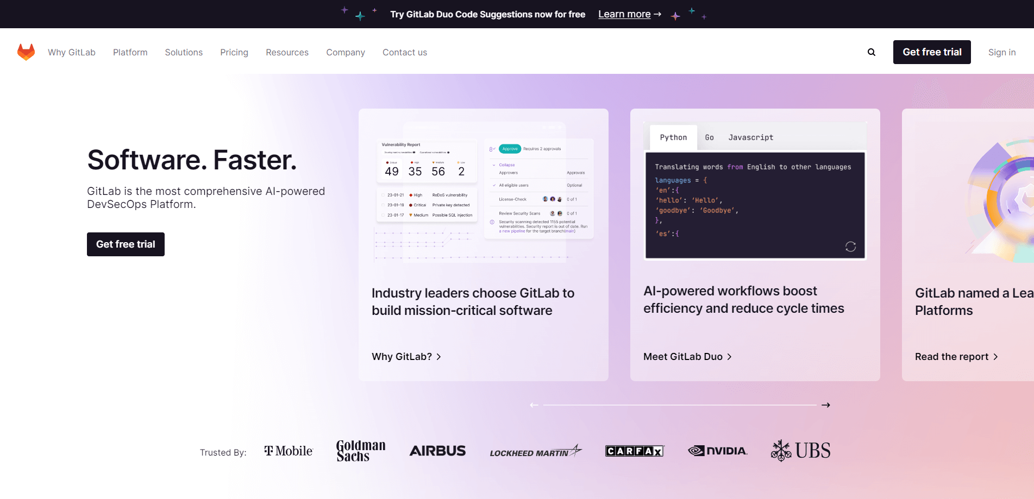Click Sign in link
This screenshot has width=1034, height=499.
click(1002, 52)
